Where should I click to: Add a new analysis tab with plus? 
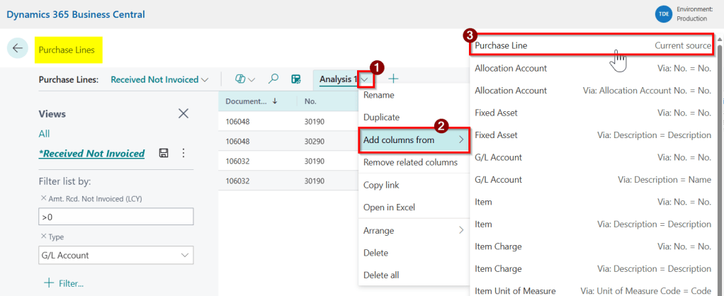(393, 79)
